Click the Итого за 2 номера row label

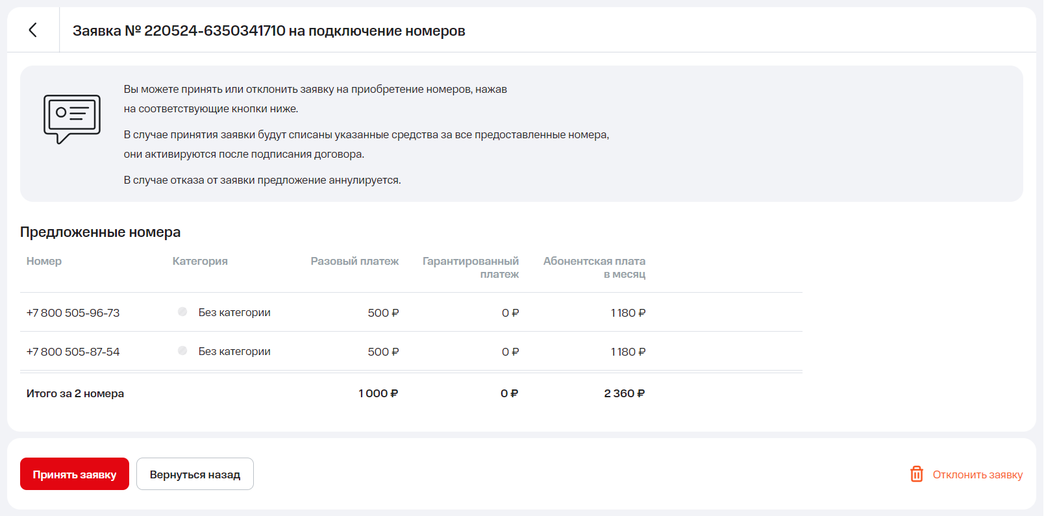(x=75, y=393)
